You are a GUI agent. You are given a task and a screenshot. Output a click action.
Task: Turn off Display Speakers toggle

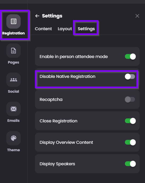(130, 164)
